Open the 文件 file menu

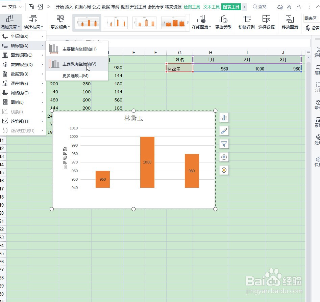pyautogui.click(x=12, y=7)
